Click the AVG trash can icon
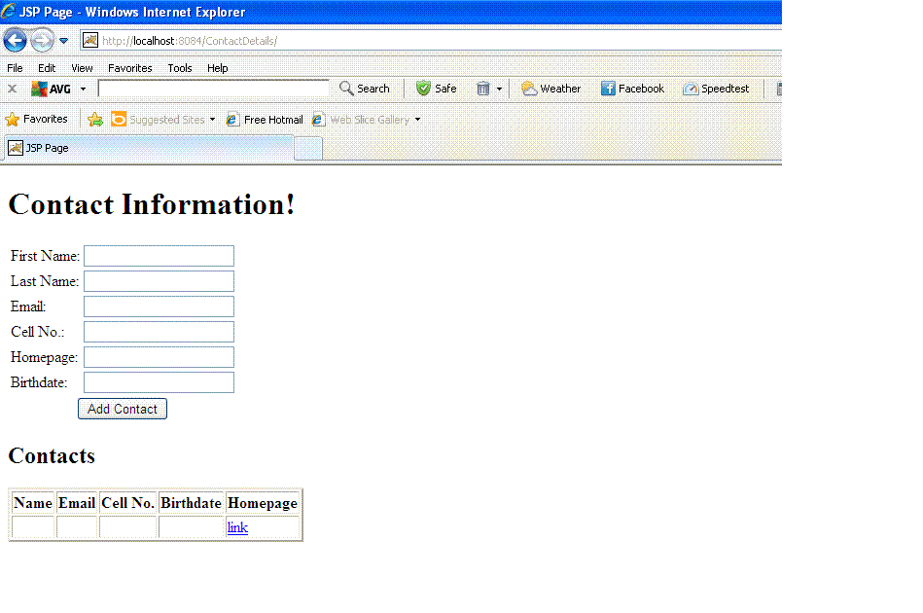The image size is (923, 613). pos(483,89)
